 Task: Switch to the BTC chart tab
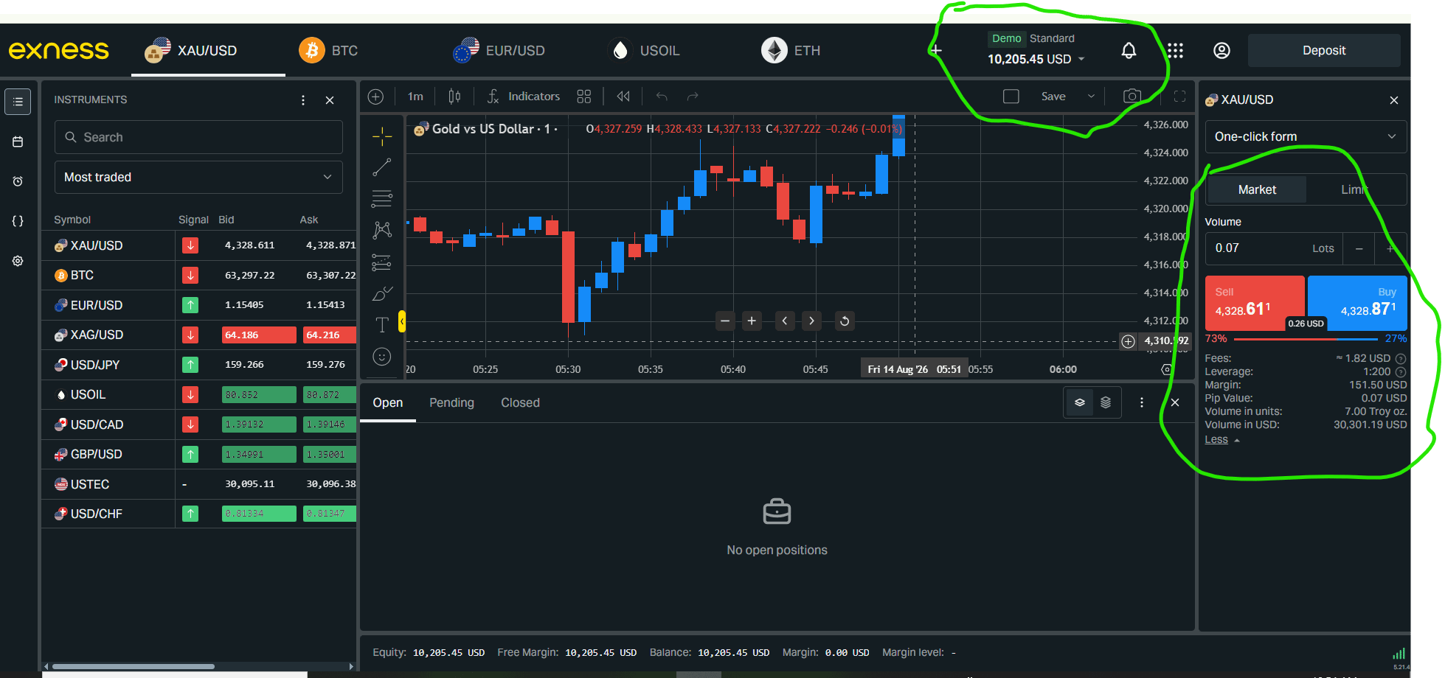[328, 51]
